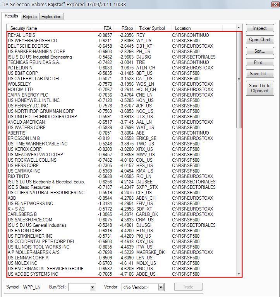Select US WATERS CORP row
Image resolution: width=280 pixels, height=297 pixels.
point(122,128)
